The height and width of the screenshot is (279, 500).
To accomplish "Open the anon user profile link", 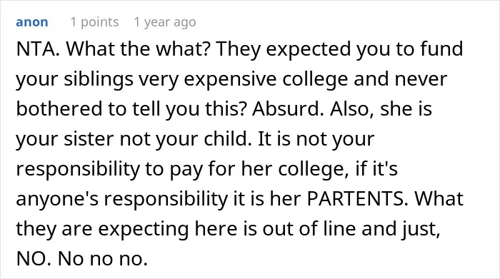I will [x=32, y=22].
